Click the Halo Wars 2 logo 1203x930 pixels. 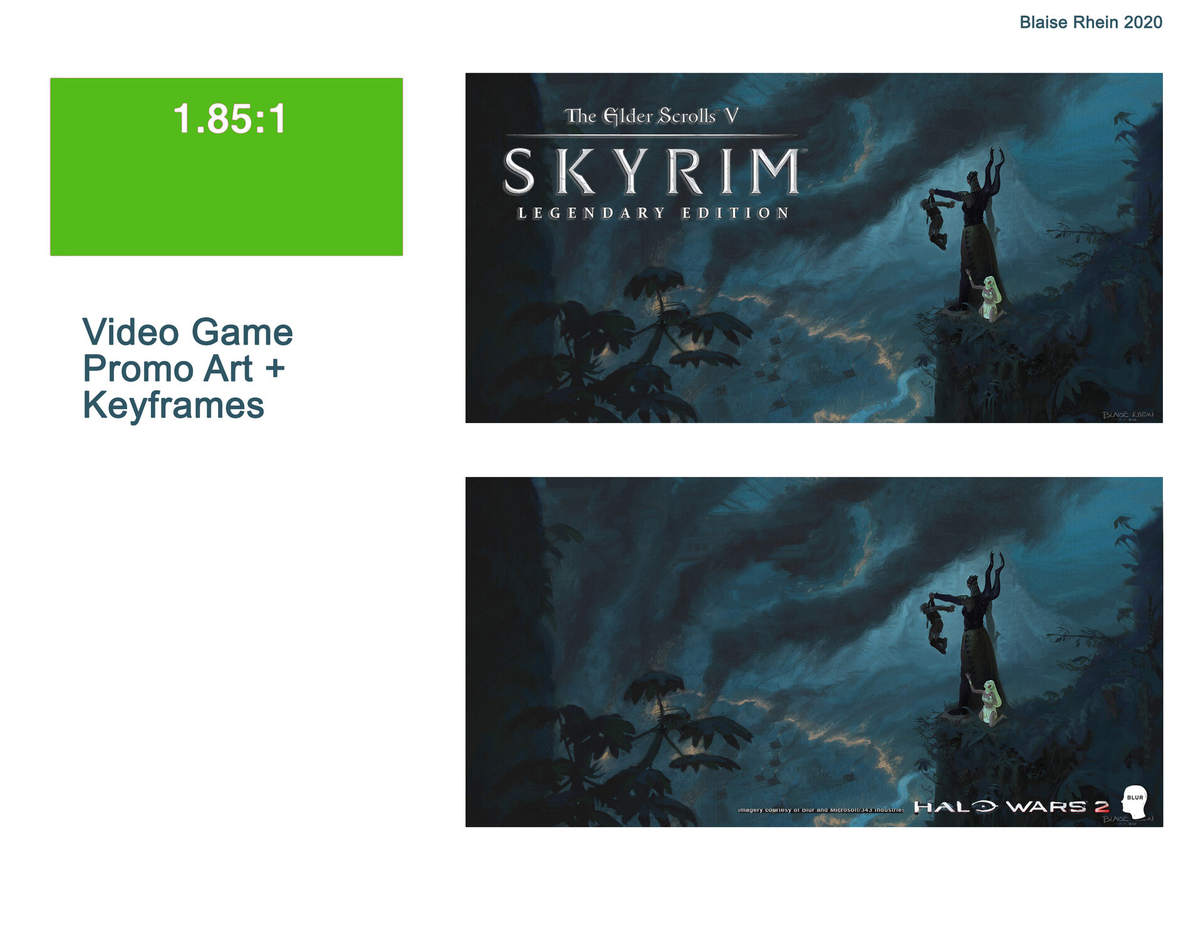point(1011,807)
